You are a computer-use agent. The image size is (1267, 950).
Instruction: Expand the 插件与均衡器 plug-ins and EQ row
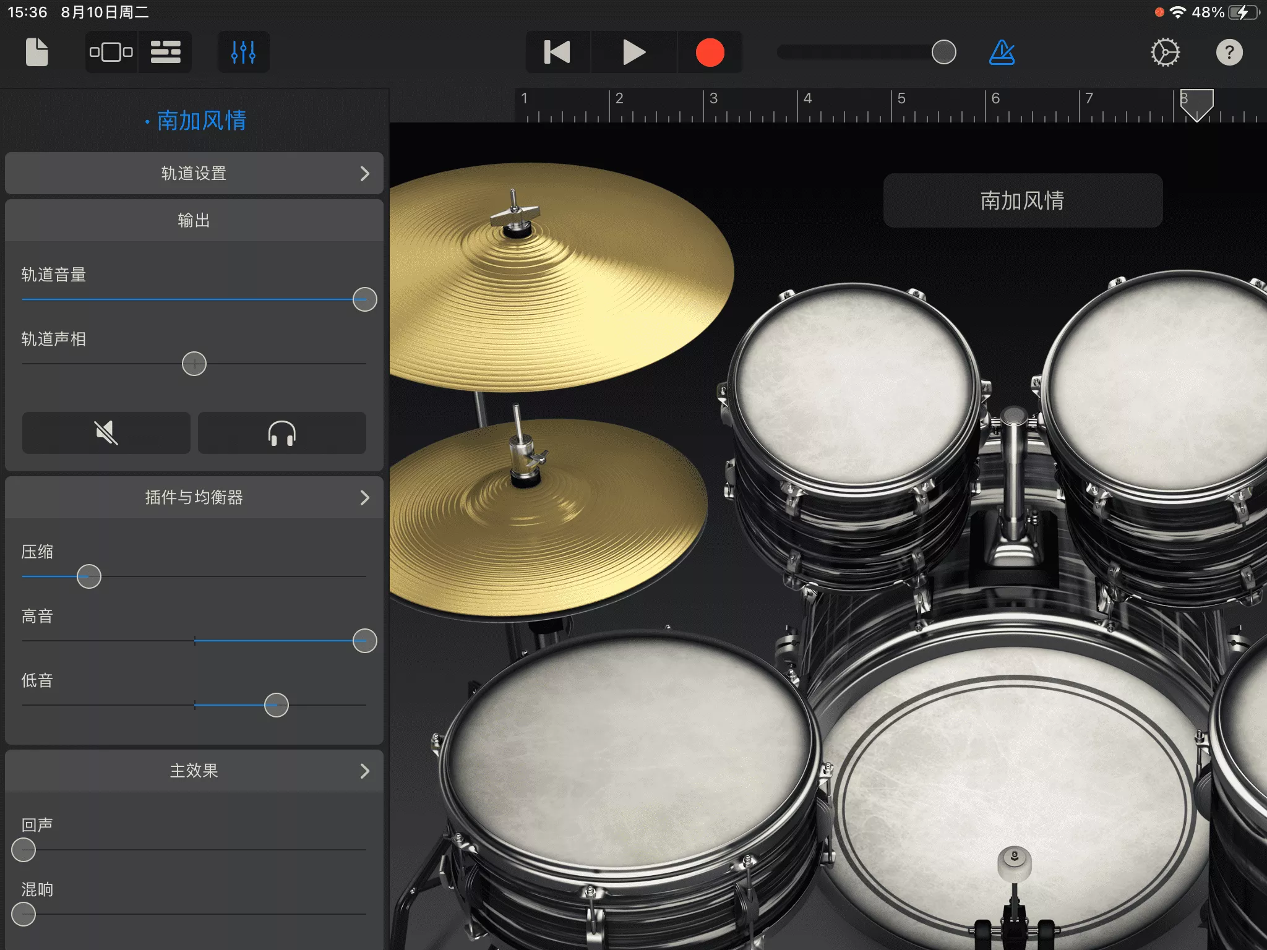194,497
